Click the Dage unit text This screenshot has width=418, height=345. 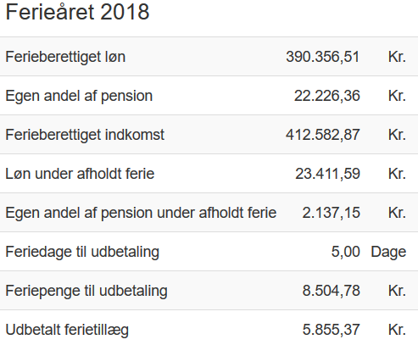(x=388, y=252)
